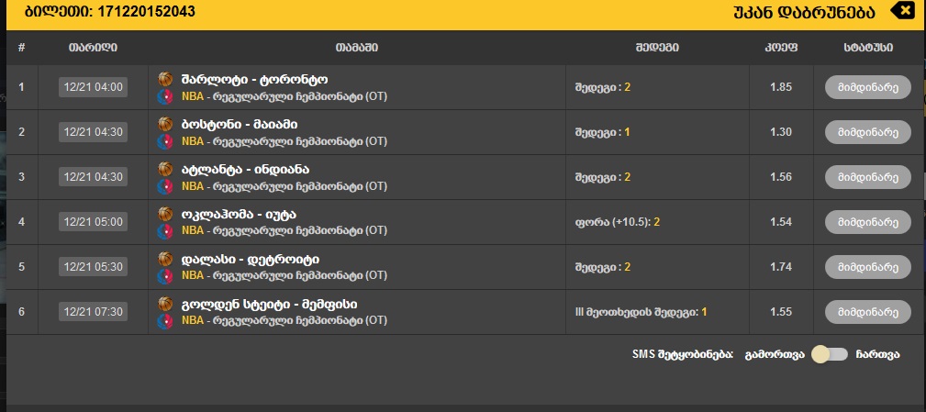Screen dimensions: 926x412
Task: Click the 12/21 05:00 date badge
Action: 93,222
